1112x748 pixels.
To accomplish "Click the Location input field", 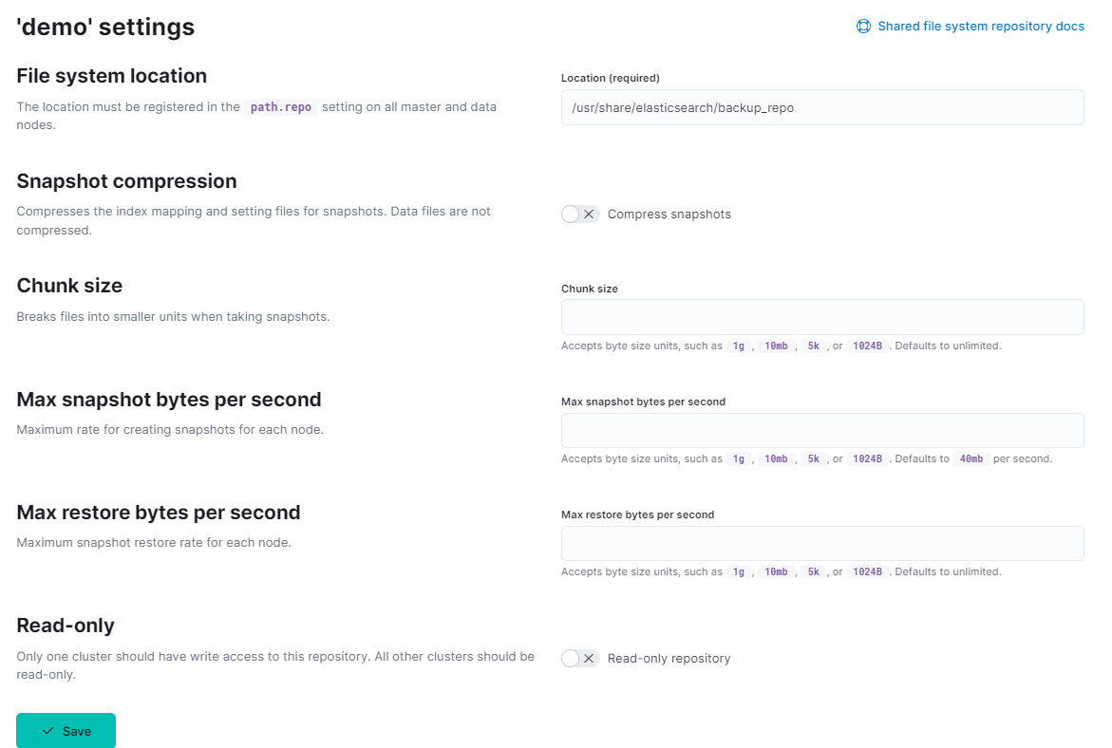I will click(821, 107).
